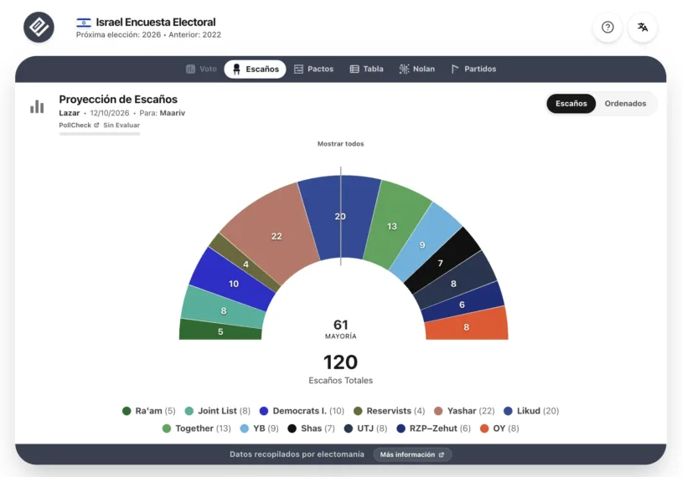Click the flag icon in Partidos tab

coord(454,69)
